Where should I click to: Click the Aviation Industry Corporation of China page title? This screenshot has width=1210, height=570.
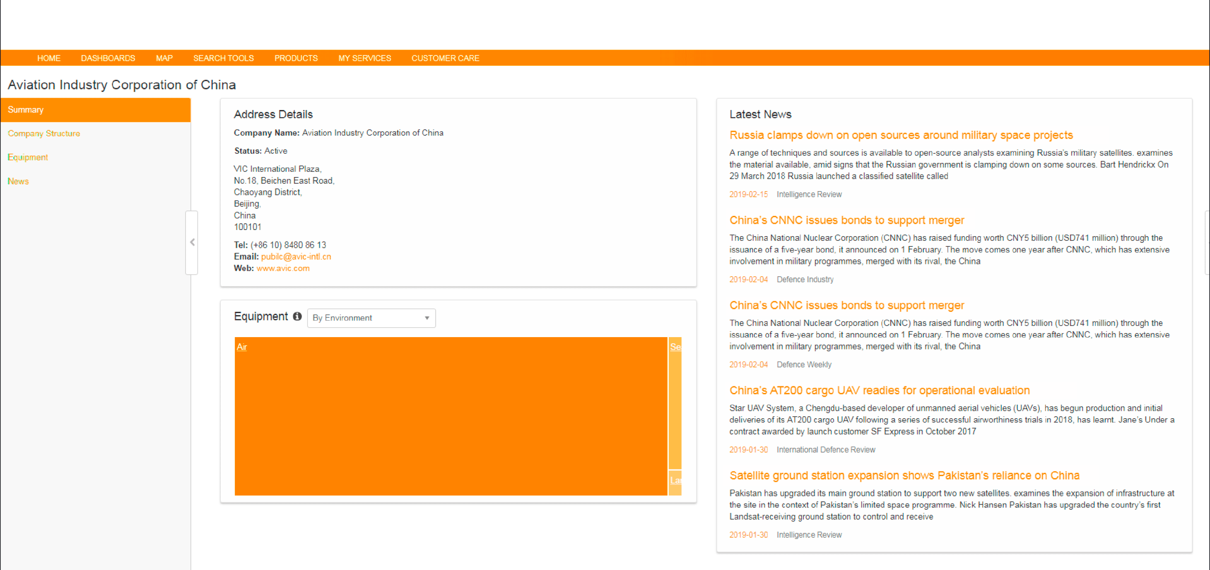(122, 85)
